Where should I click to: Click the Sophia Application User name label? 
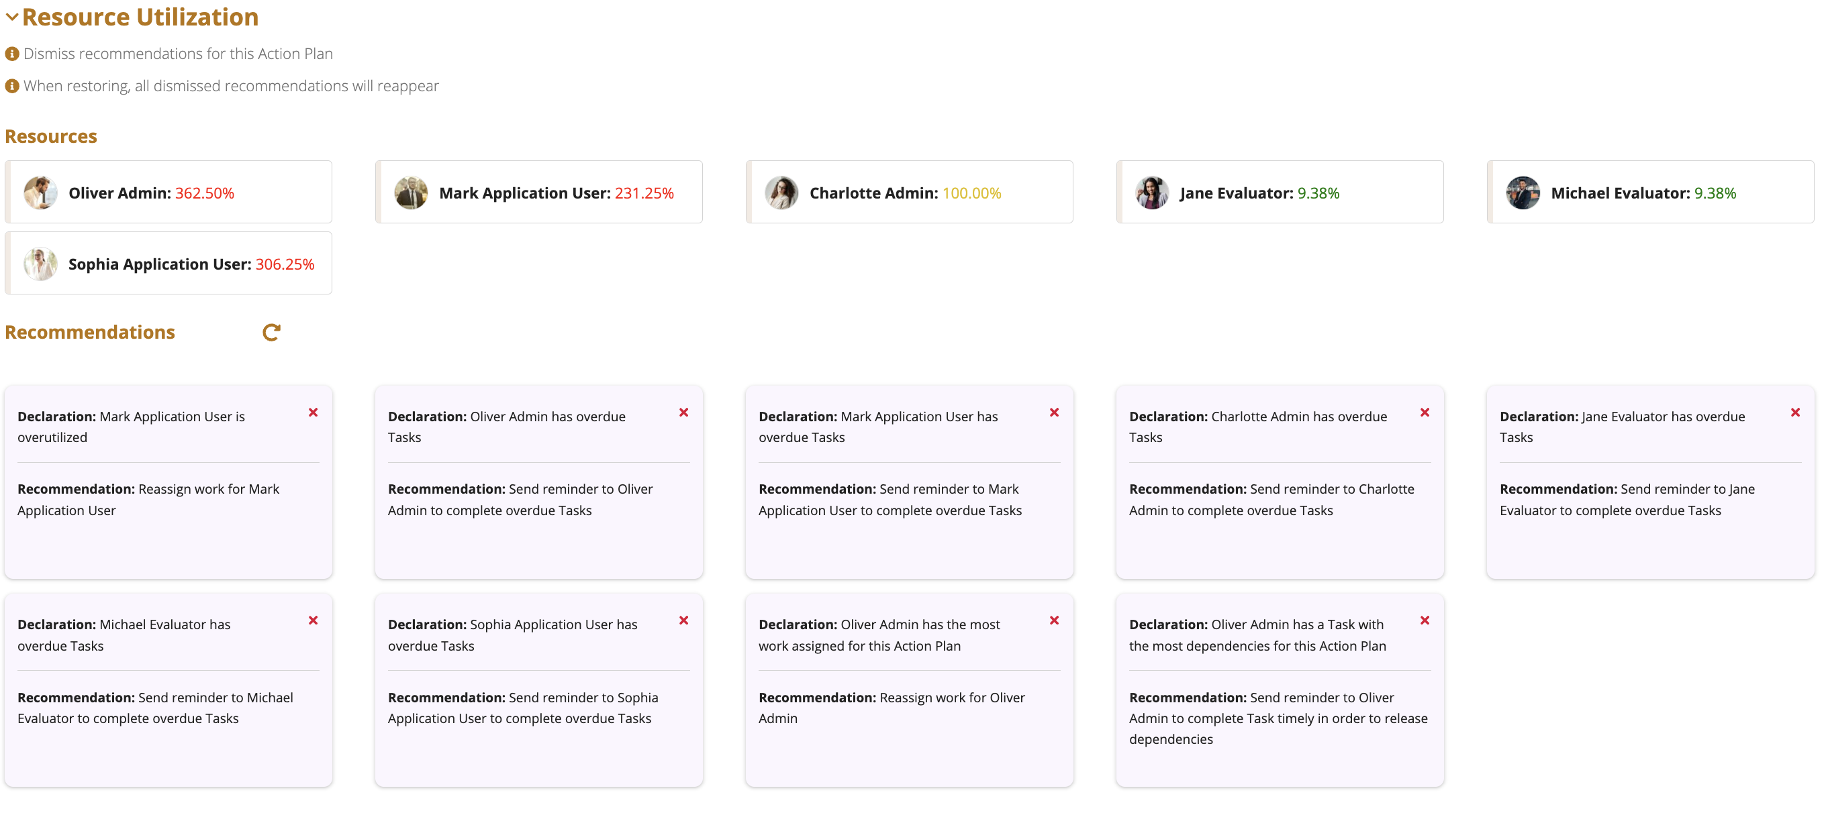tap(160, 264)
